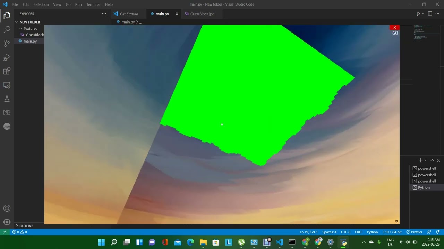Open main.py in the Explorer tree
Image resolution: width=444 pixels, height=249 pixels.
[30, 41]
